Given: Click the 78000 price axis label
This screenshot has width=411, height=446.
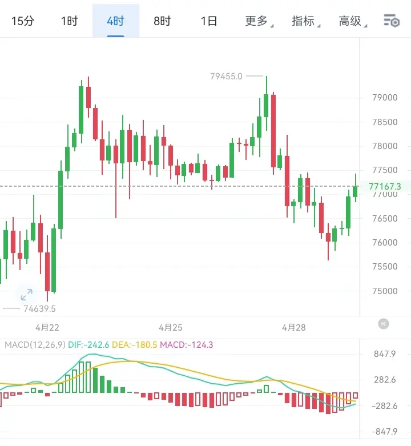Looking at the screenshot, I should pos(385,146).
